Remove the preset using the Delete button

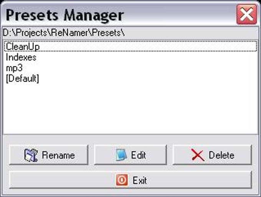point(212,155)
